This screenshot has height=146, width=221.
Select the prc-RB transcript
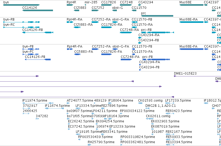[157, 32]
